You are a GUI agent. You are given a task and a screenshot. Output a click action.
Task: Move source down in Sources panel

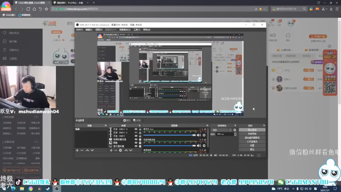click(131, 150)
